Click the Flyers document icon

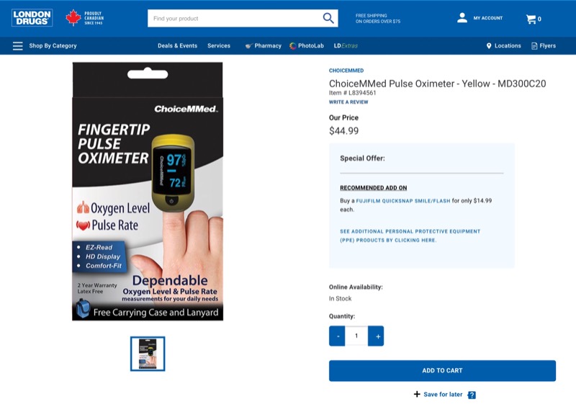tap(534, 46)
